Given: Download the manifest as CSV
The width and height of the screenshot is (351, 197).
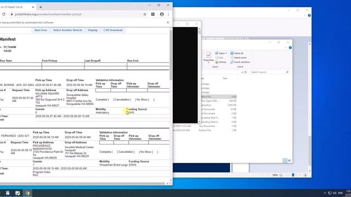Looking at the screenshot, I should click(x=113, y=30).
